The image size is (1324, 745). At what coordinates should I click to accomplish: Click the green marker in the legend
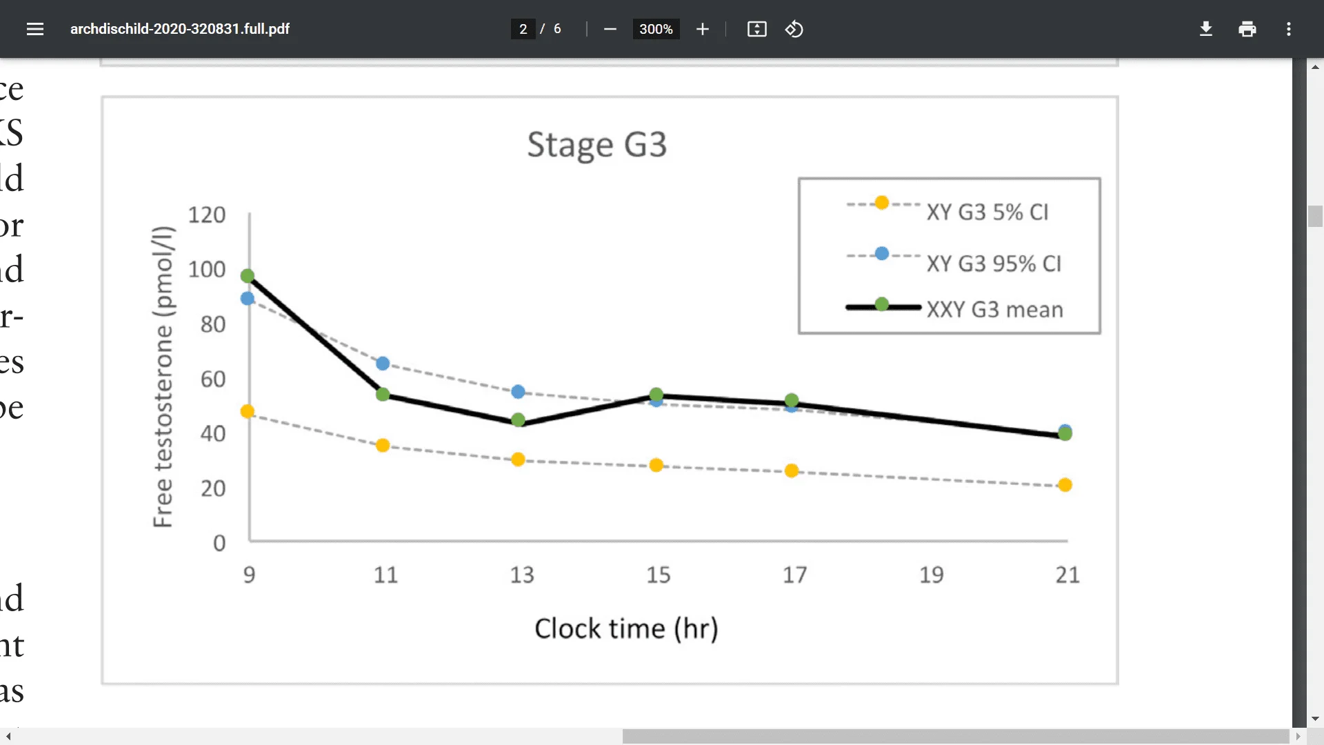click(x=881, y=304)
